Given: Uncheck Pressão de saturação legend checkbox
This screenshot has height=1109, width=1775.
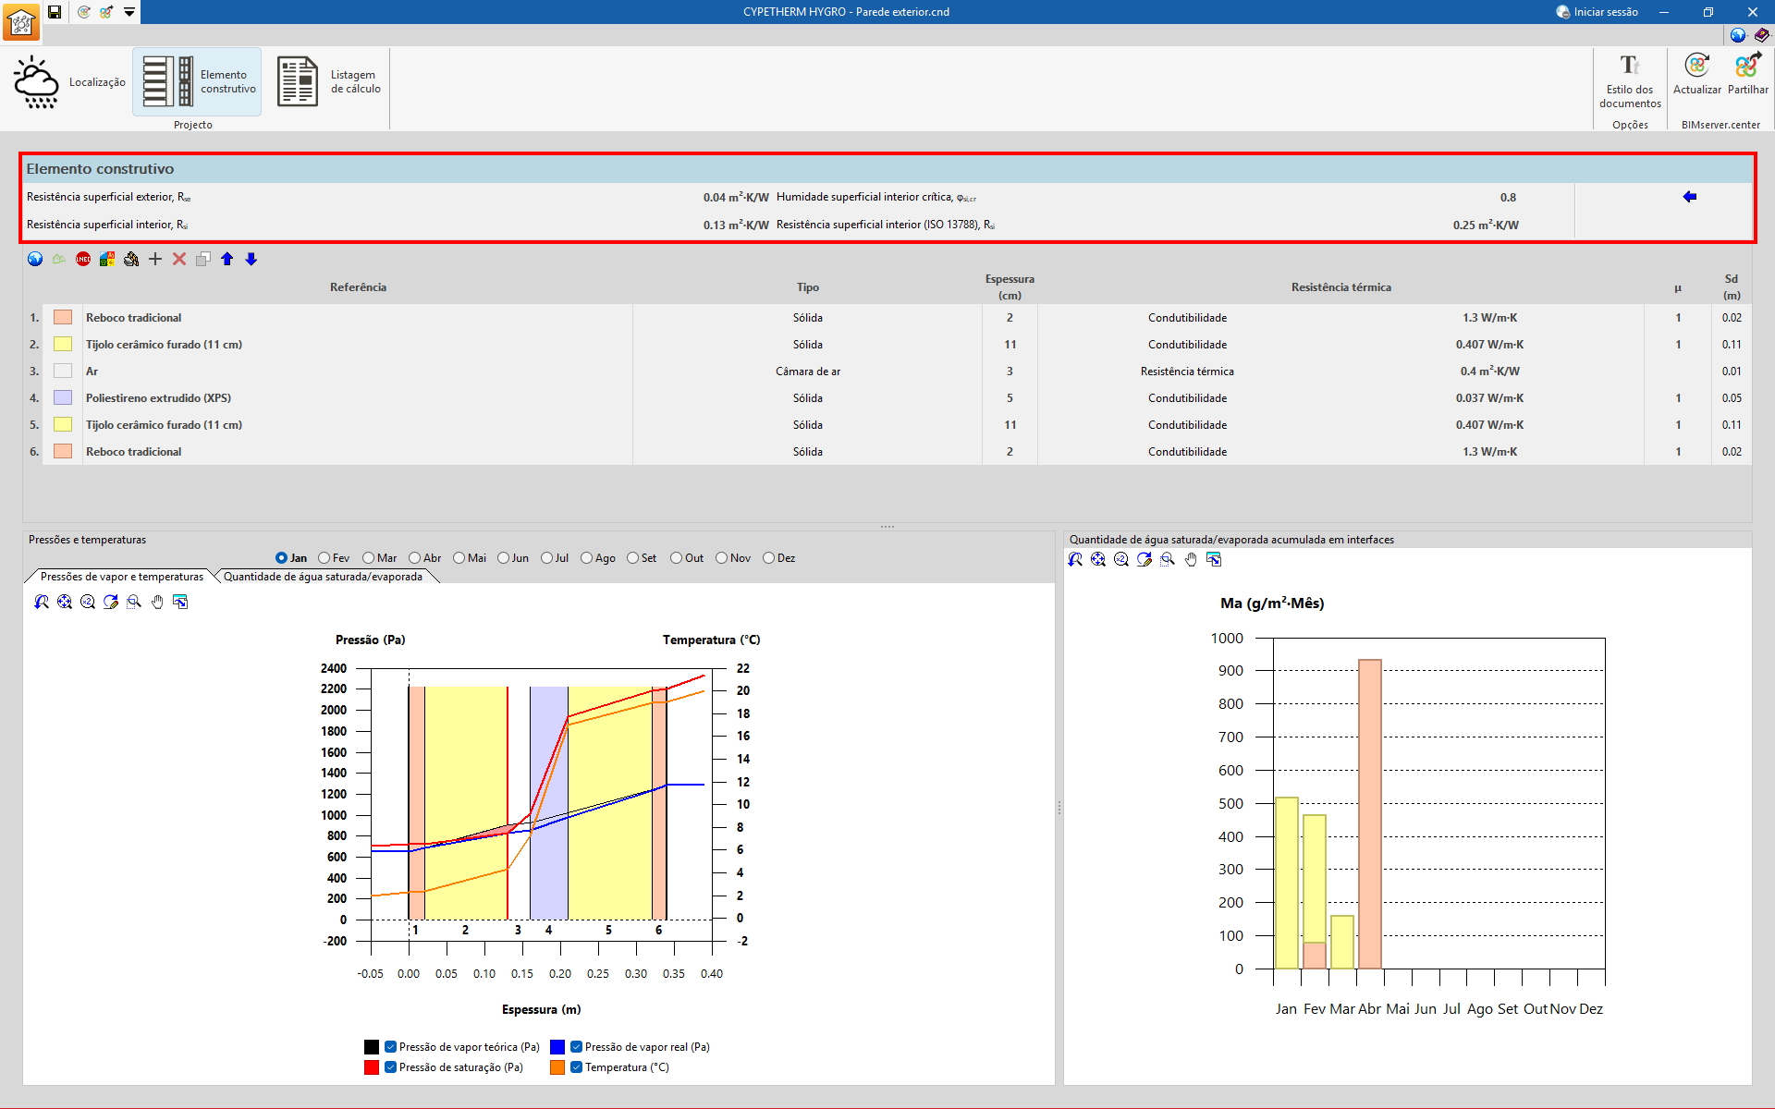Looking at the screenshot, I should tap(391, 1067).
